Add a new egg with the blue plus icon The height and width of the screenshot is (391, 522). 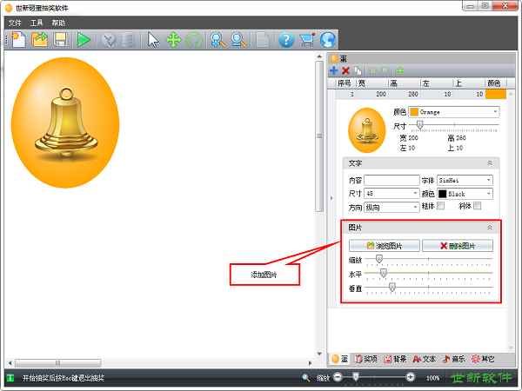(333, 70)
